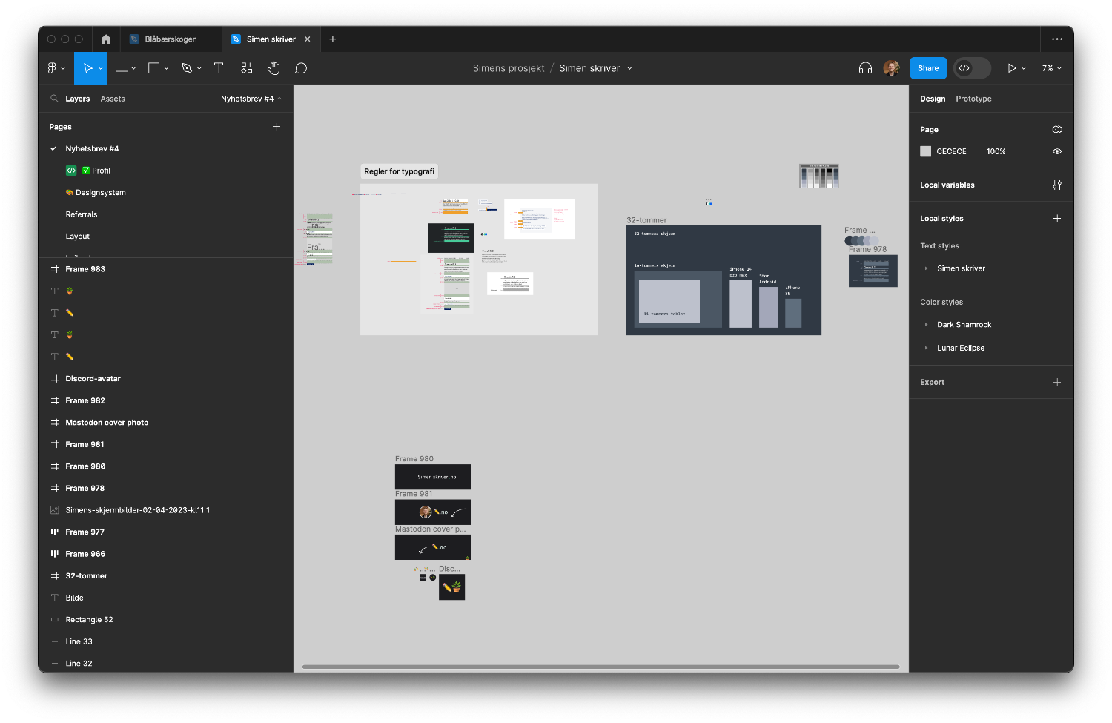Viewport: 1112px width, 723px height.
Task: Open the Resources components tool
Action: click(x=247, y=68)
